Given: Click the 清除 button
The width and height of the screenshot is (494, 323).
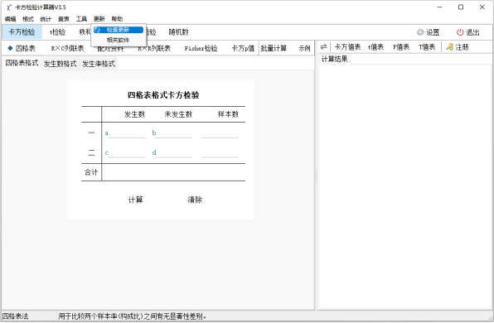Looking at the screenshot, I should tap(195, 200).
